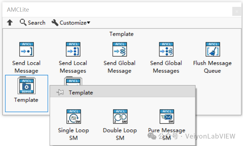This screenshot has width=243, height=146.
Task: Open the palette Search button
Action: pyautogui.click(x=33, y=23)
